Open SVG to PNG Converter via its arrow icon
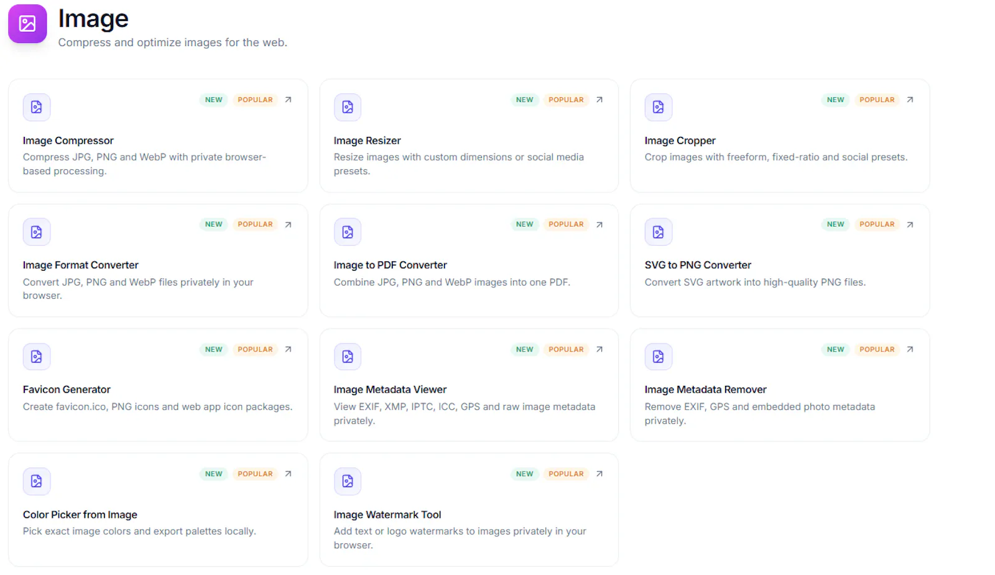Image resolution: width=995 pixels, height=575 pixels. click(910, 225)
